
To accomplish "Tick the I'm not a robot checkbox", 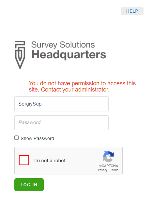I will coord(24,160).
